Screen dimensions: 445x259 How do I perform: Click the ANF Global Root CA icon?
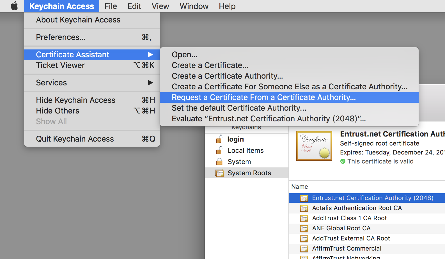coord(304,228)
